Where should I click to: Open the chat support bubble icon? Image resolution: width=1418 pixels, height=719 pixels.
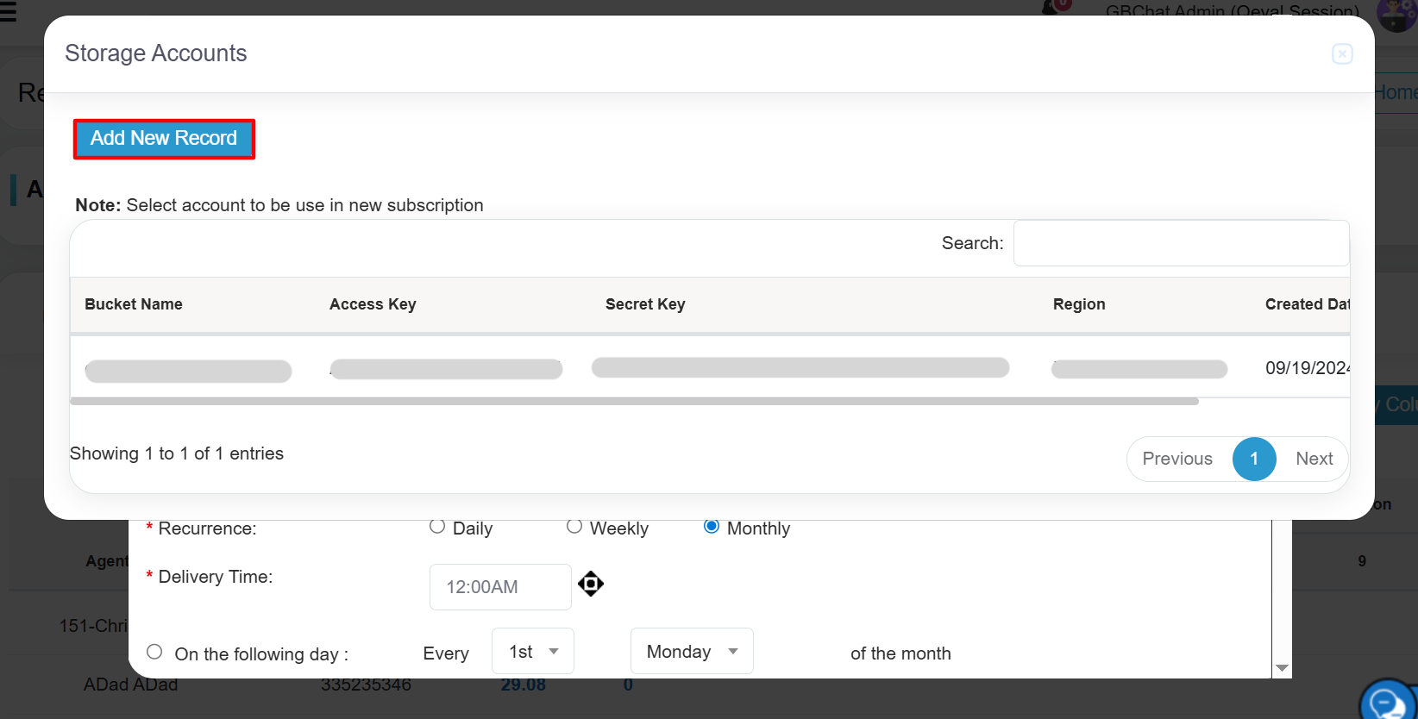coord(1387,702)
